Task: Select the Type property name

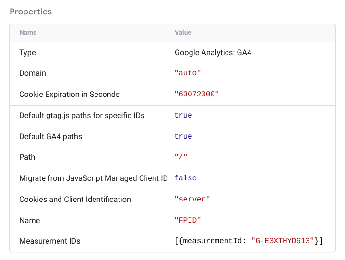Action: (27, 53)
